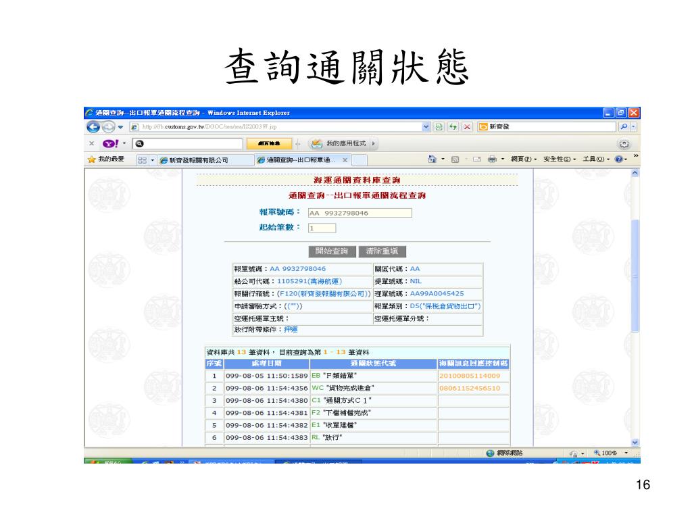
Task: Click the 起始筆數 input field
Action: tap(322, 228)
